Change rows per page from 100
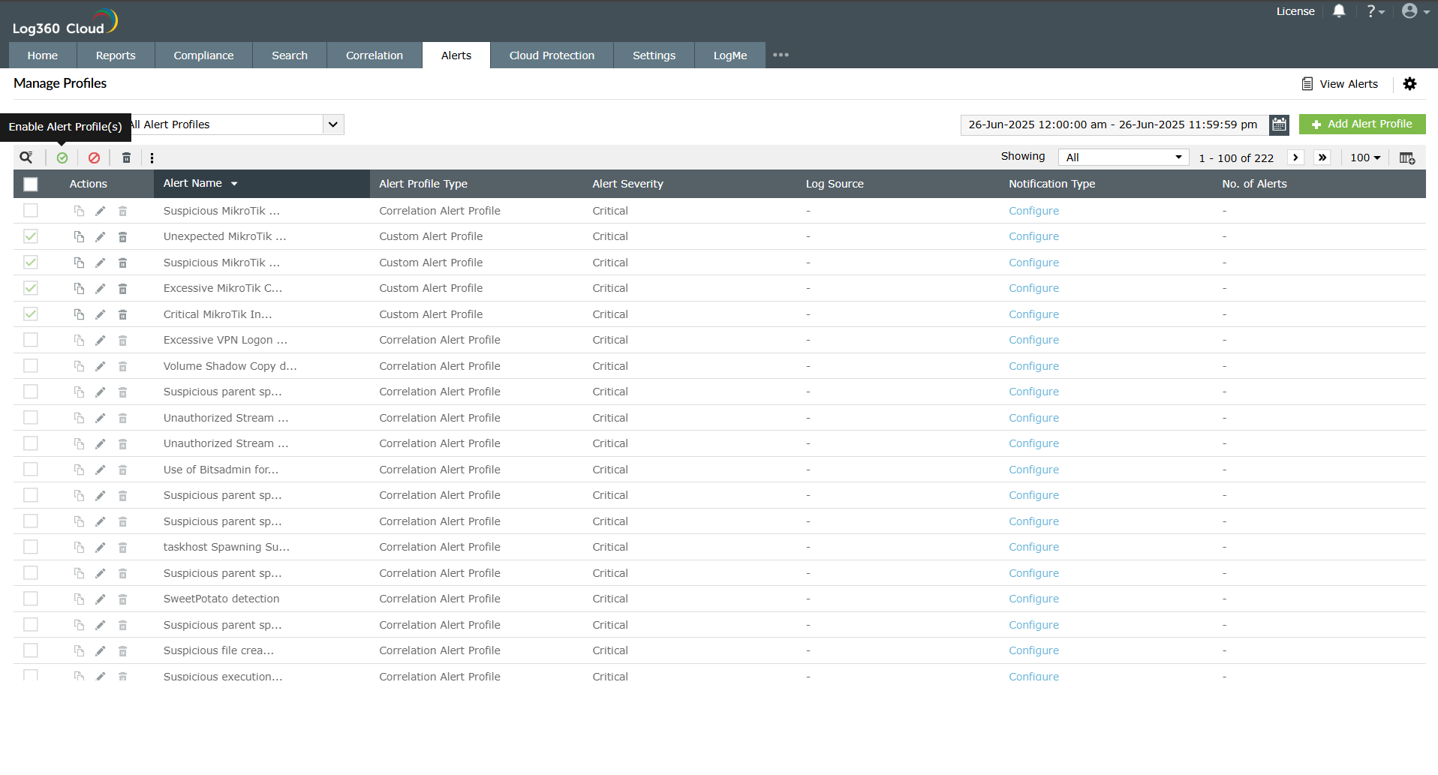The image size is (1438, 775). click(1365, 158)
